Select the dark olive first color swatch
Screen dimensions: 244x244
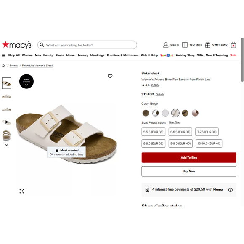(146, 113)
